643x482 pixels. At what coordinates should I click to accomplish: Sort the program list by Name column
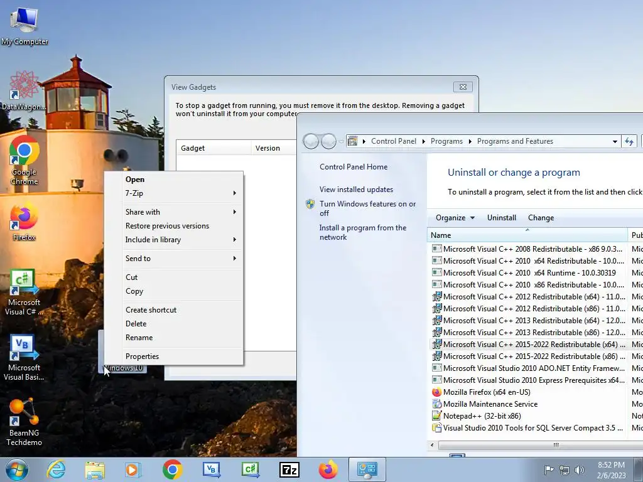[x=527, y=235]
